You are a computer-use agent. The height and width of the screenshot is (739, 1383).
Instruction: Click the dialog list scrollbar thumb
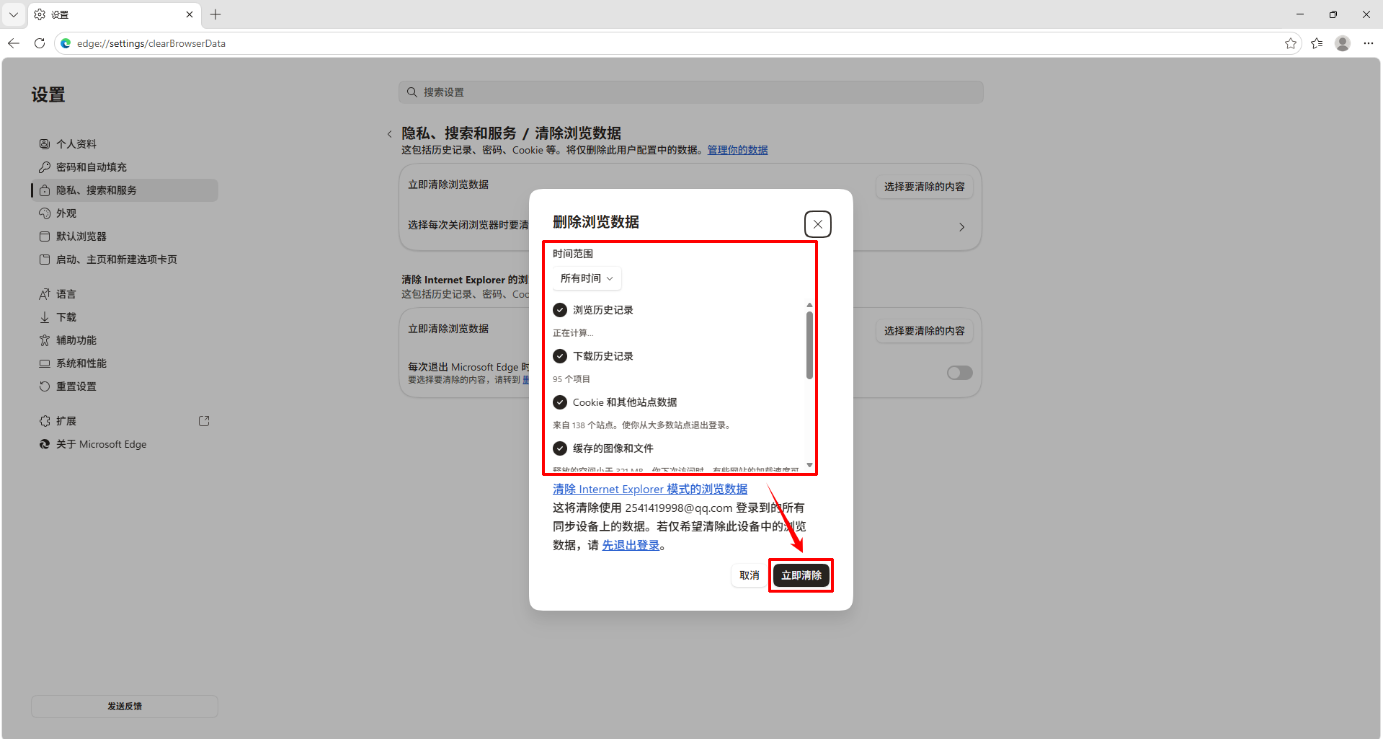(809, 345)
